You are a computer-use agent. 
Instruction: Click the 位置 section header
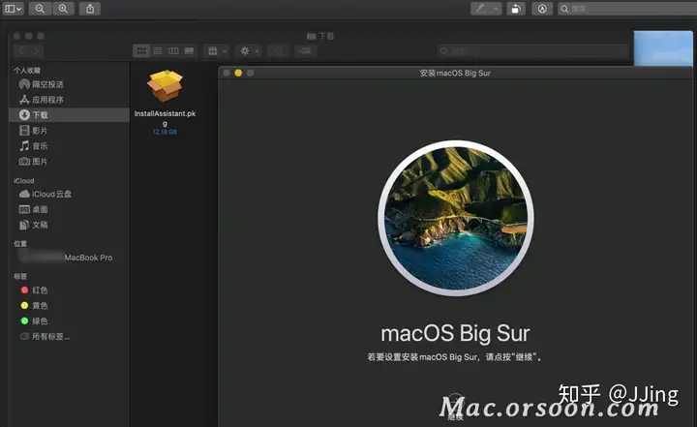coord(20,244)
